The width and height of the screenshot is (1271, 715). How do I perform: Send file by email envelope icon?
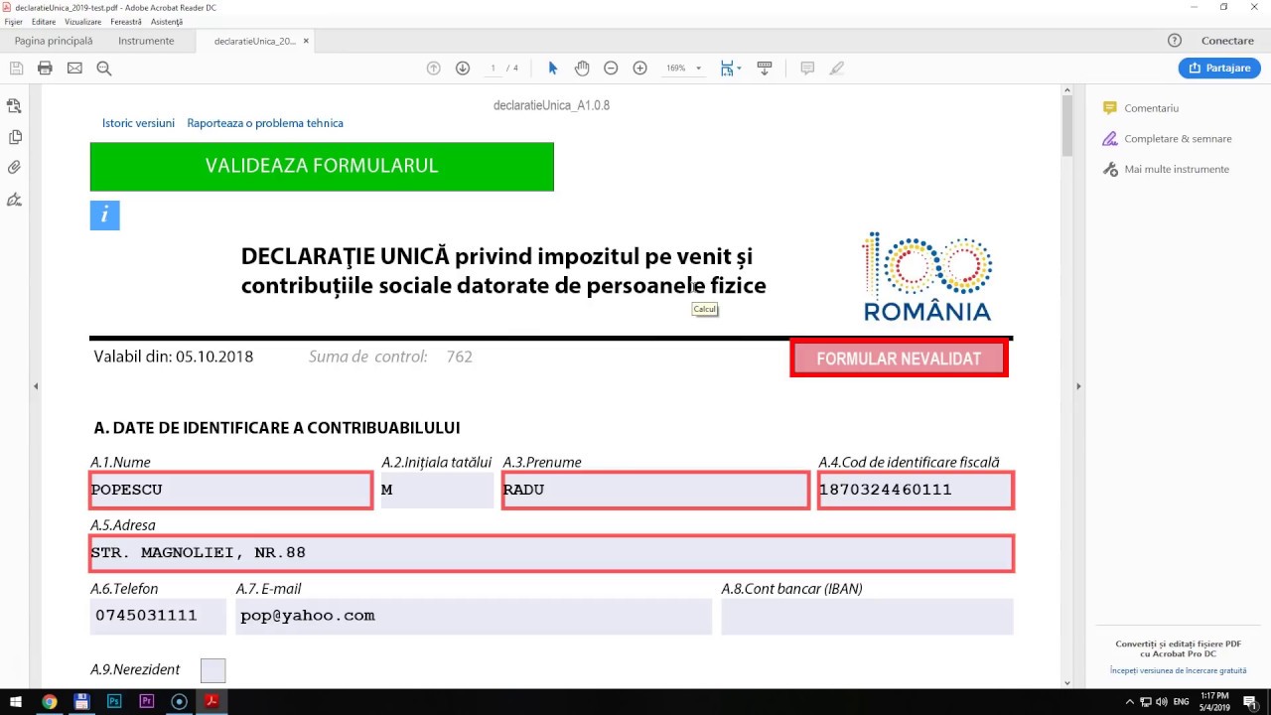[74, 69]
